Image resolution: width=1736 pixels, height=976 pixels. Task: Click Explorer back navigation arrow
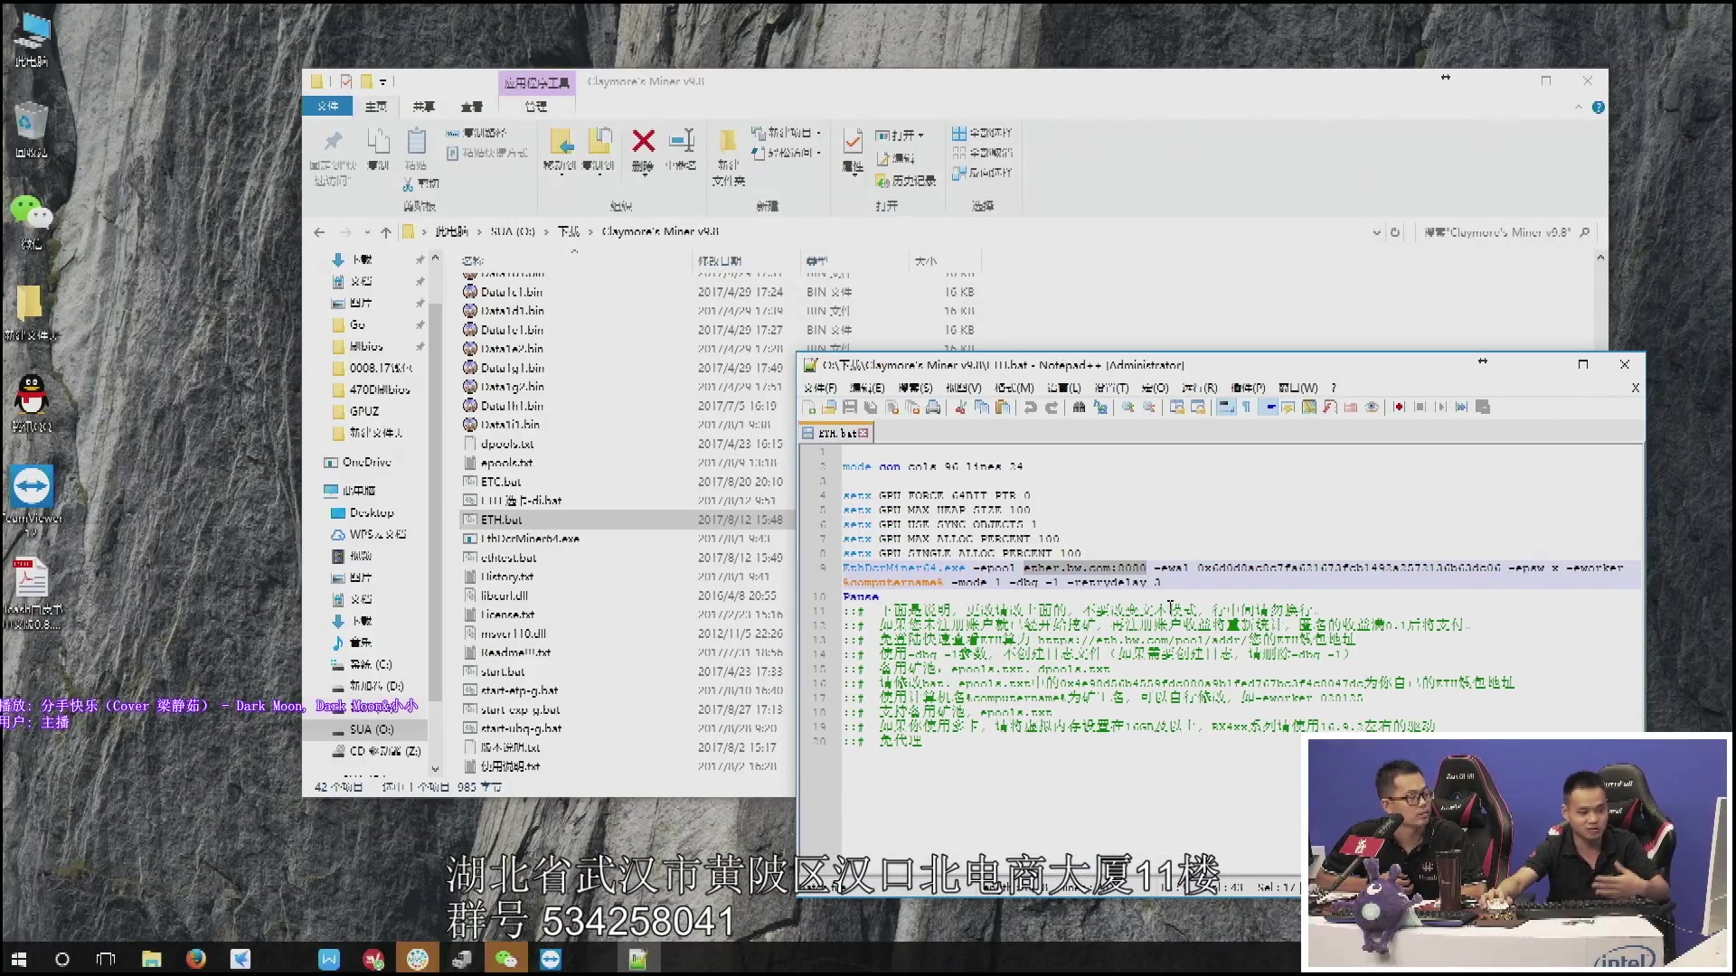319,233
